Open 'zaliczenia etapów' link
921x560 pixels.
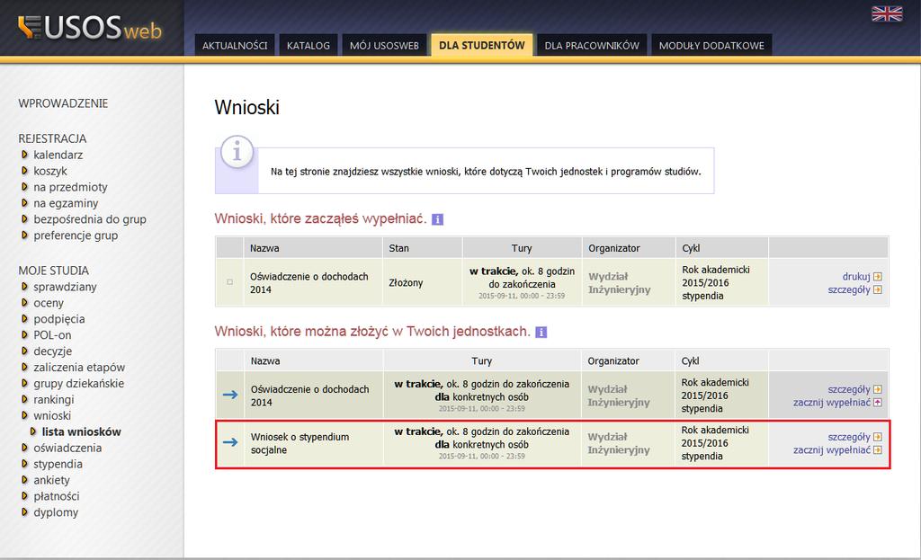(x=79, y=368)
